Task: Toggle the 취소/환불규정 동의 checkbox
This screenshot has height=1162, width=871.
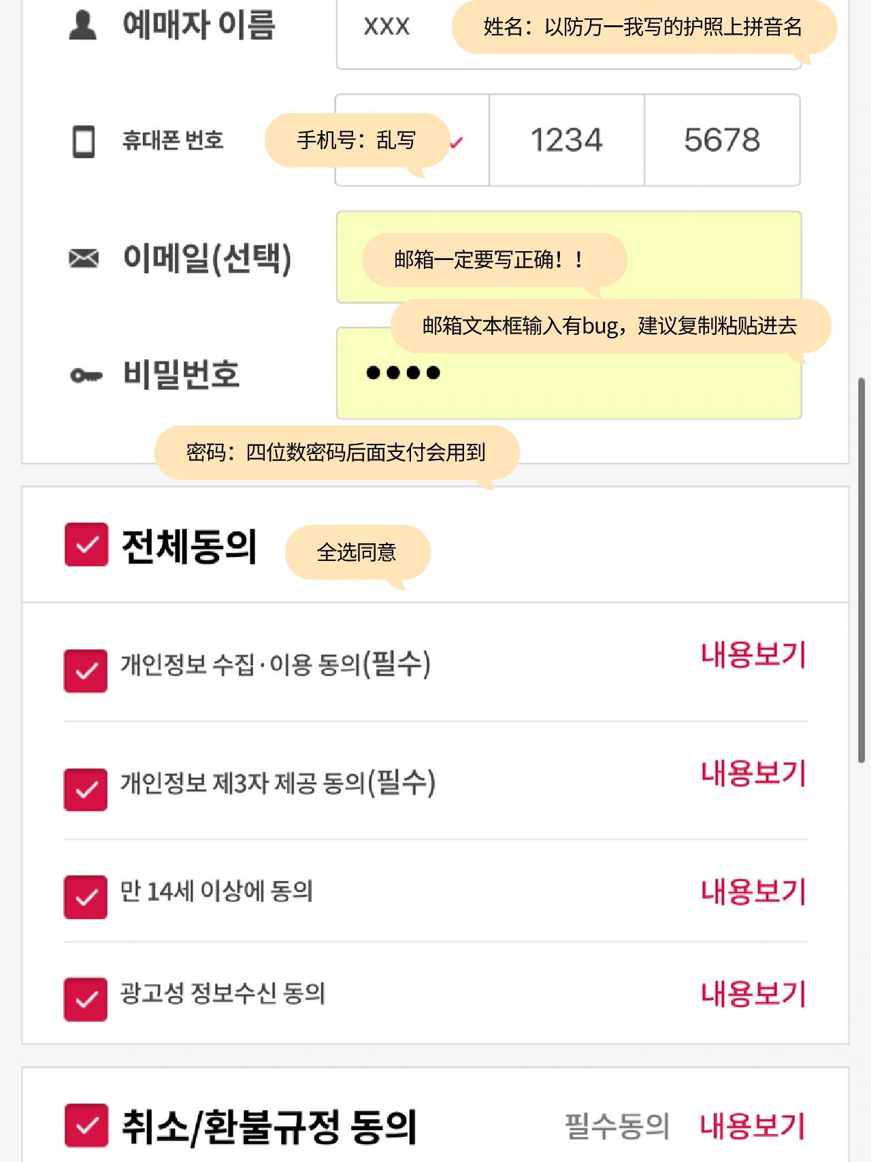Action: [x=86, y=1125]
